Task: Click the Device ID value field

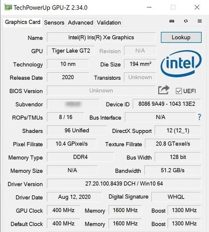Action: (167, 104)
